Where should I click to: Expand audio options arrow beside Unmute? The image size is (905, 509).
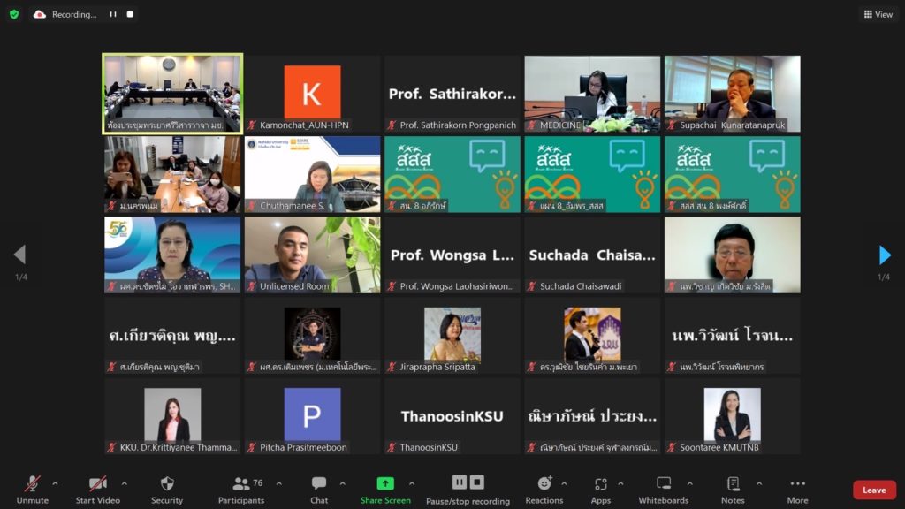(55, 483)
